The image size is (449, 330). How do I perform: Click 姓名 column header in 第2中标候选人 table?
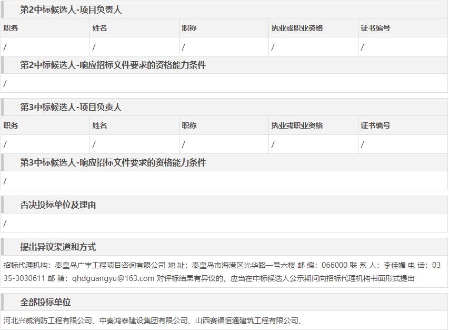coord(100,28)
